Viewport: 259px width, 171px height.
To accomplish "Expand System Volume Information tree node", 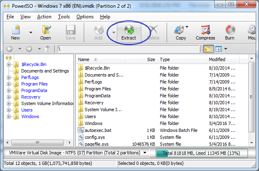I will pyautogui.click(x=9, y=103).
